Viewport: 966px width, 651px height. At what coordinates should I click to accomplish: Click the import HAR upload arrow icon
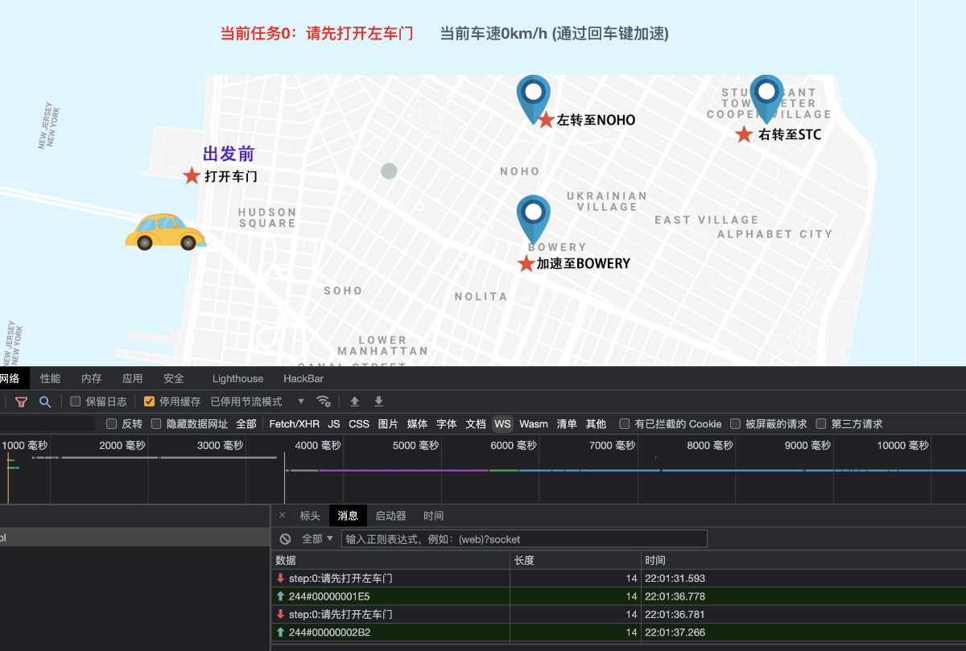tap(354, 402)
